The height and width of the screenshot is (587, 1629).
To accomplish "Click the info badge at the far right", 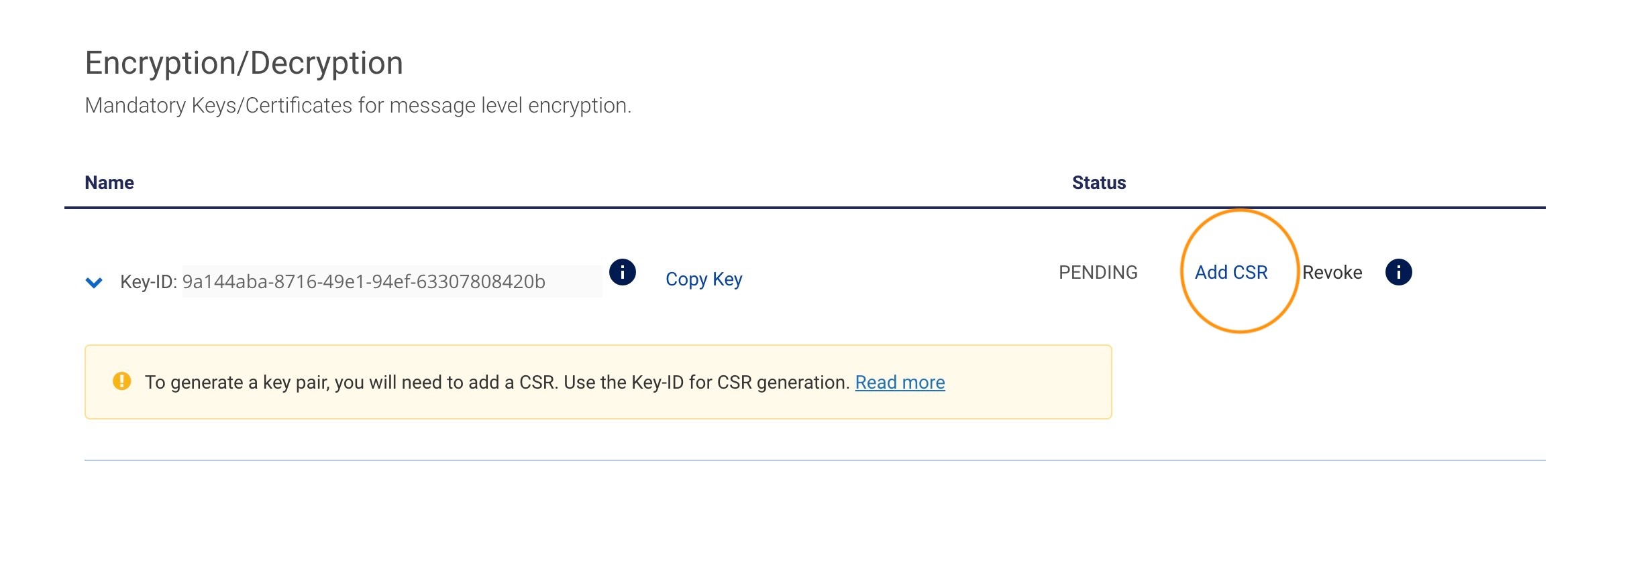I will [x=1400, y=272].
